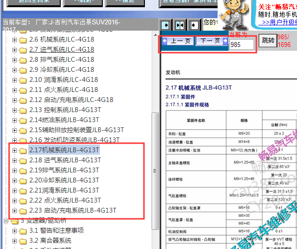
Task: Click subheading 2.17.1 紧固件
Action: click(x=180, y=97)
